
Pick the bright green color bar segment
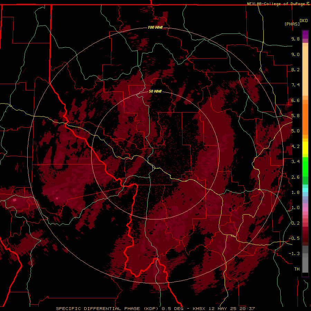point(305,167)
